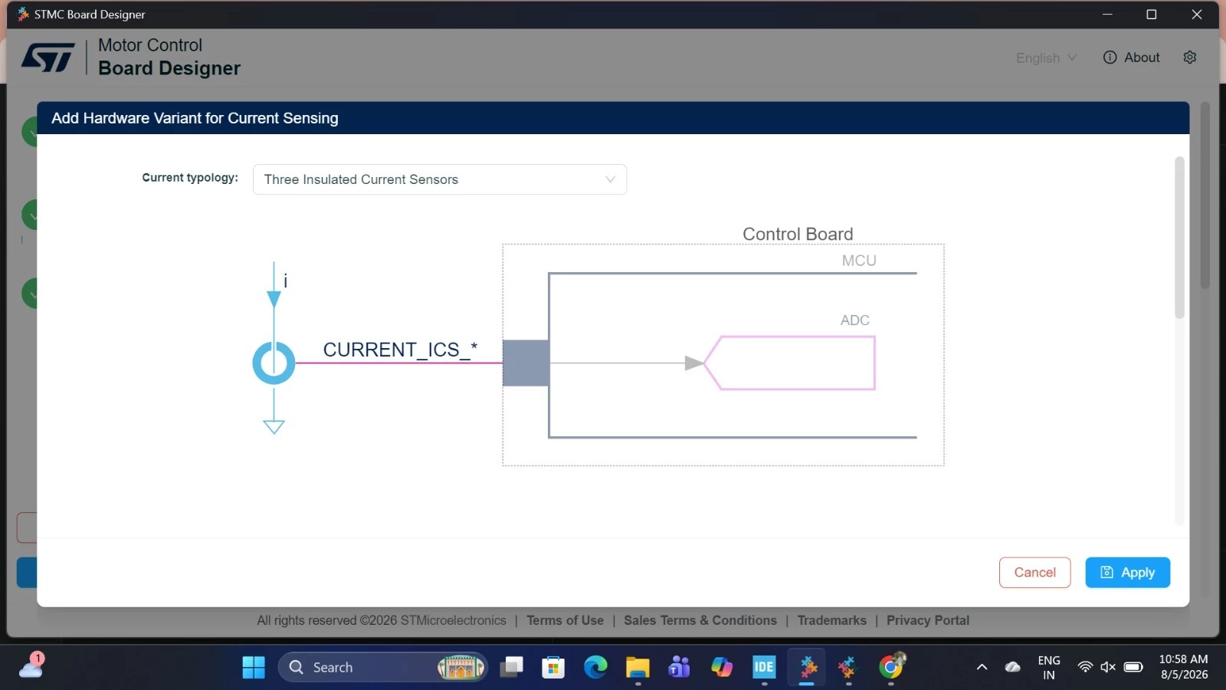1226x690 pixels.
Task: Open Microsoft Store from the taskbar
Action: coord(553,668)
